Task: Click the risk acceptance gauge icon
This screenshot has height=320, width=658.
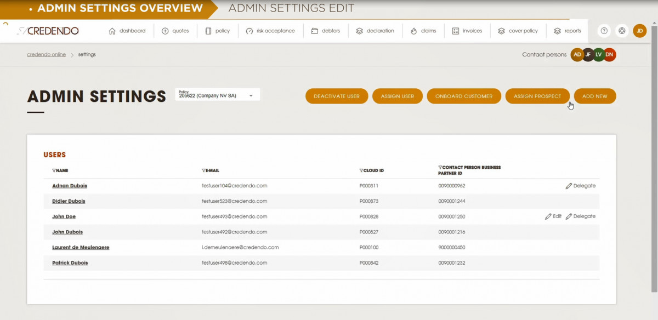Action: pyautogui.click(x=249, y=31)
